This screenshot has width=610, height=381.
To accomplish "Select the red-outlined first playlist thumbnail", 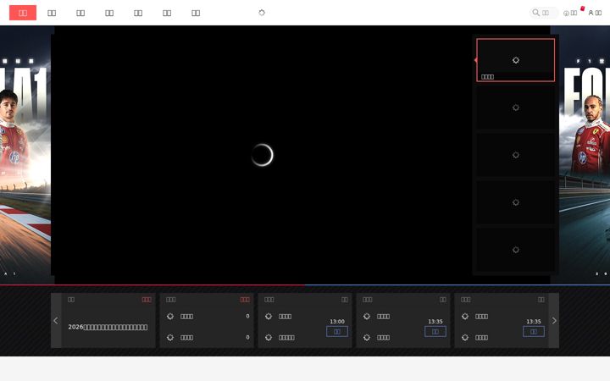I will pos(516,60).
